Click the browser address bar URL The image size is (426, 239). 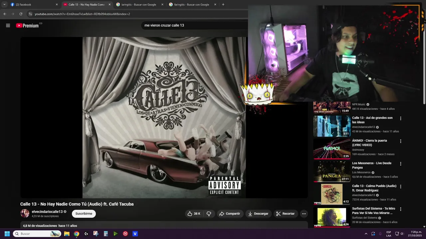pyautogui.click(x=82, y=14)
